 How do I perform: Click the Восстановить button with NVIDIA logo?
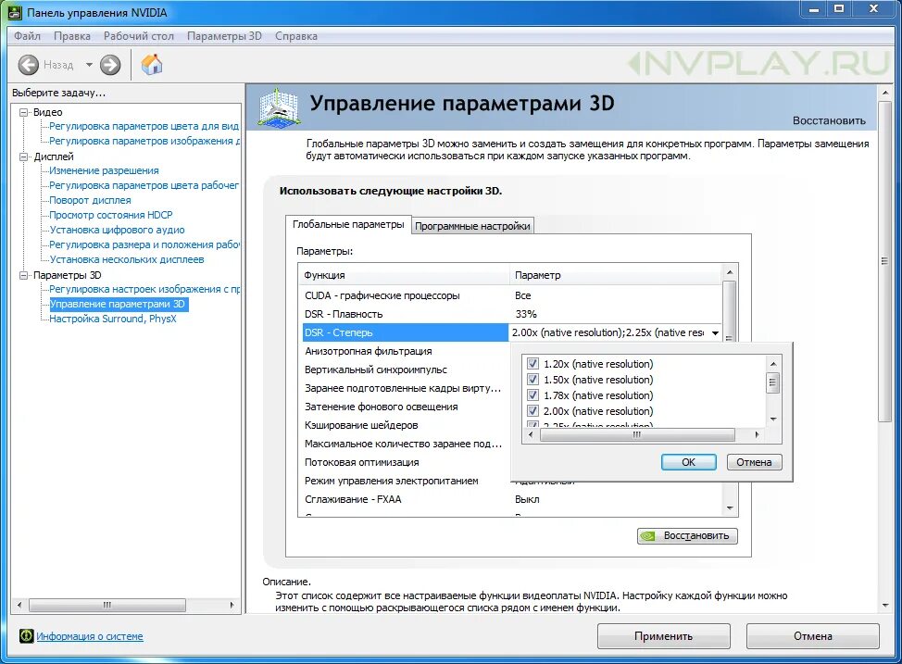[687, 535]
